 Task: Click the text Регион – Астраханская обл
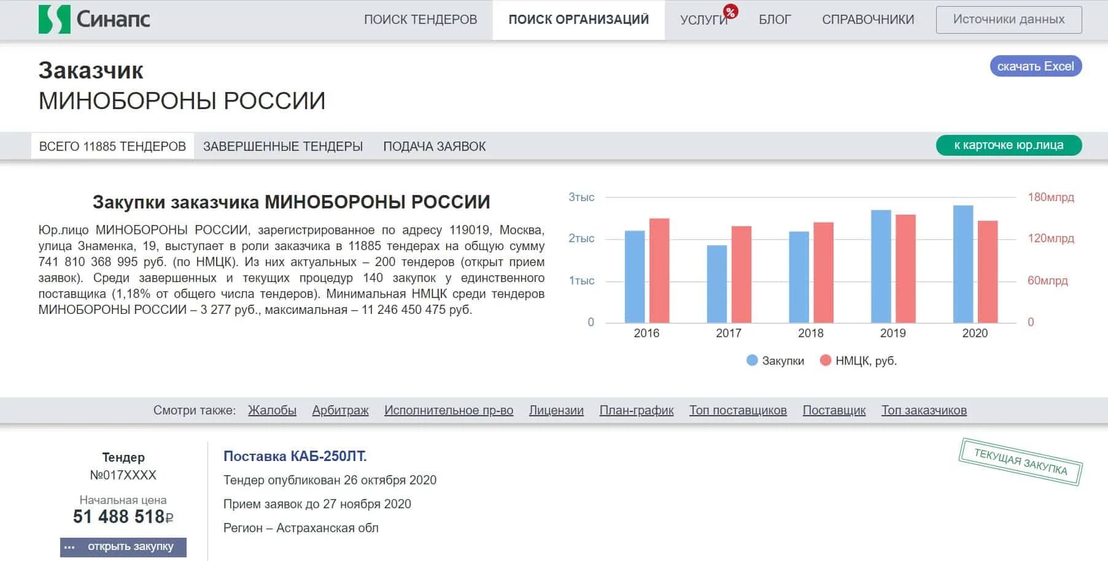301,528
